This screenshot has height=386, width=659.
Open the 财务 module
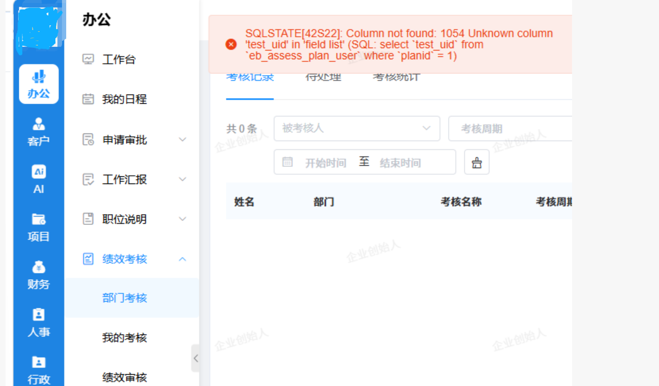click(39, 275)
